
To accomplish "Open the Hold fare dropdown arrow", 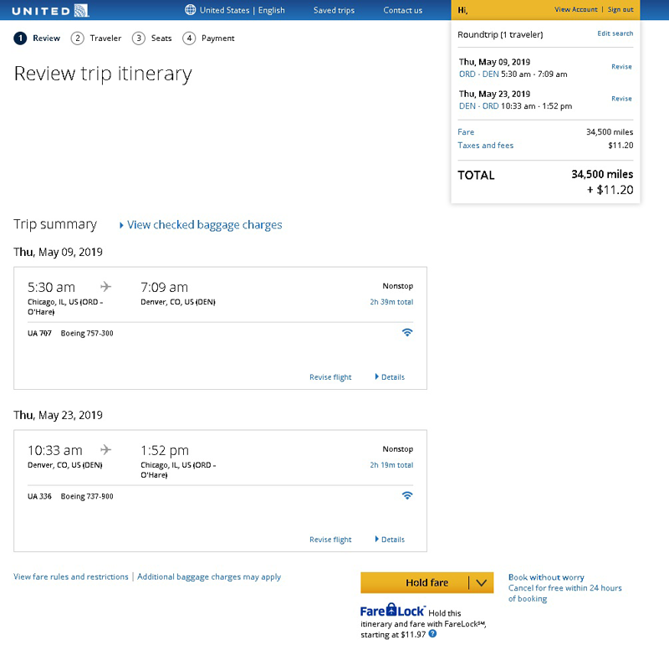I will pyautogui.click(x=481, y=583).
